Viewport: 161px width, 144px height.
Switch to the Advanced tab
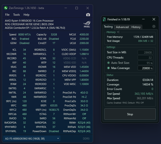coord(122,27)
